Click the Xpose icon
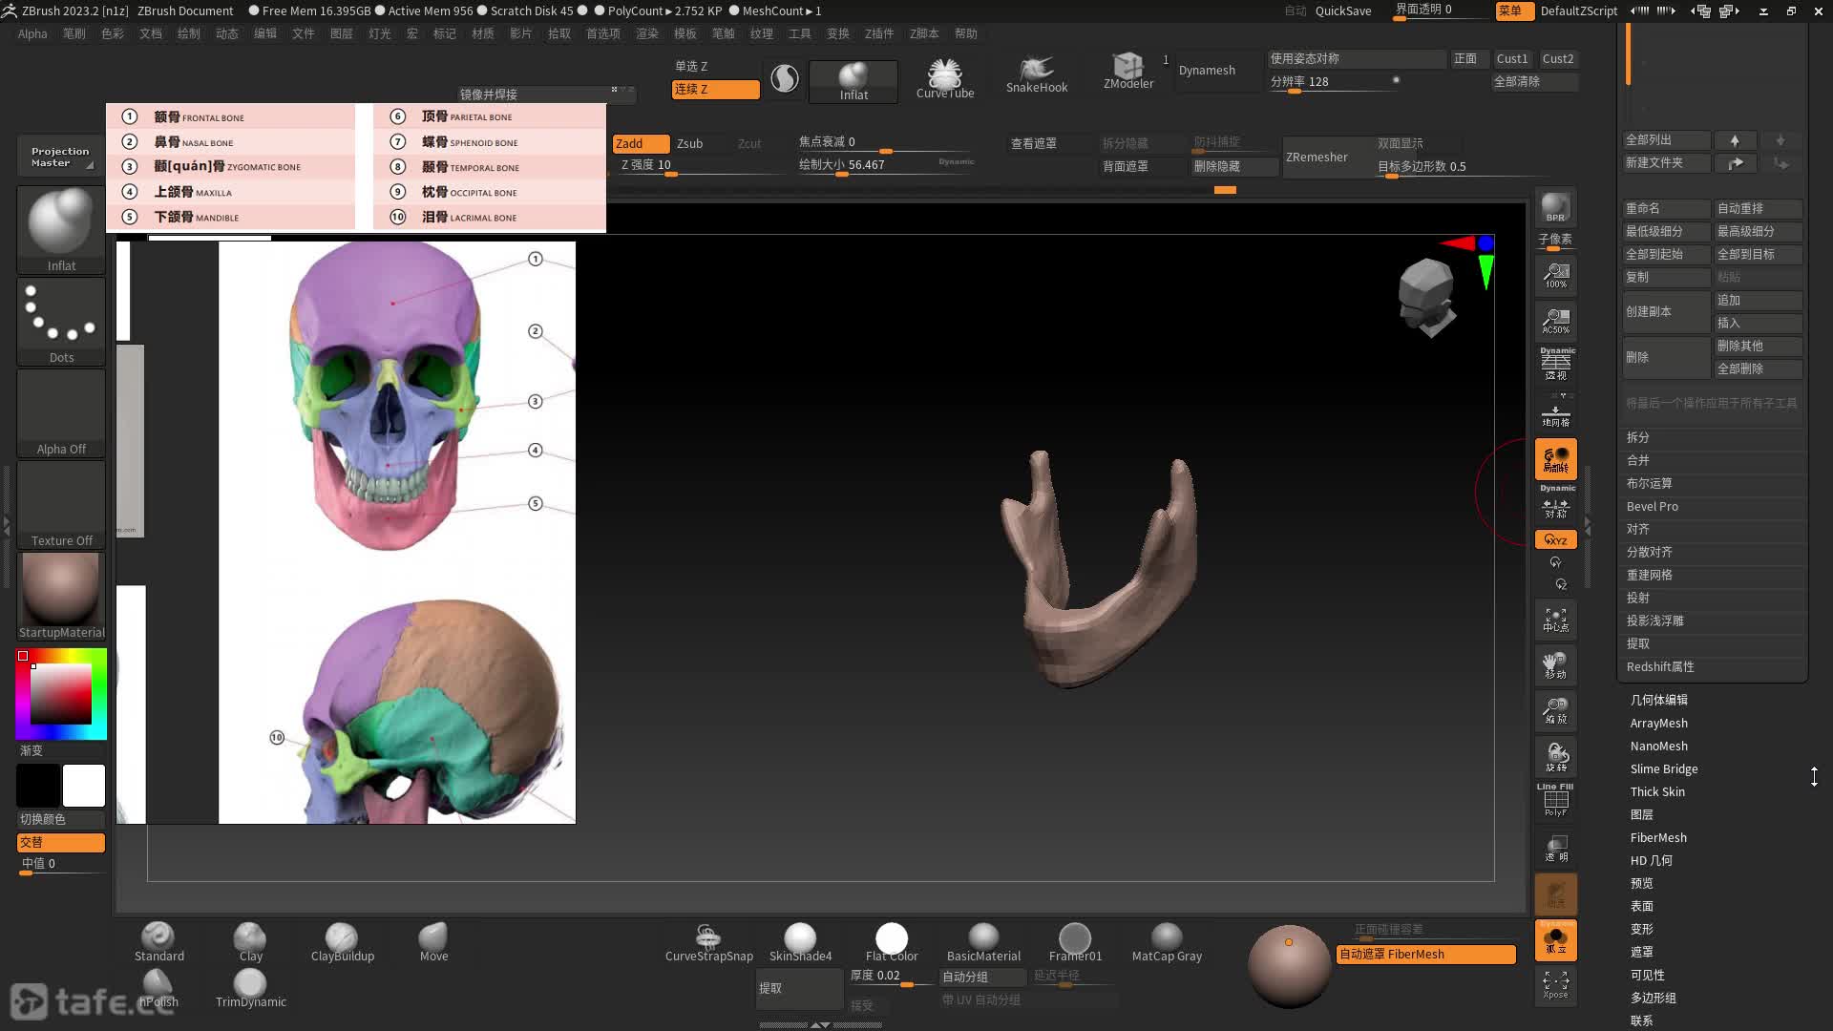The image size is (1833, 1031). [x=1555, y=985]
